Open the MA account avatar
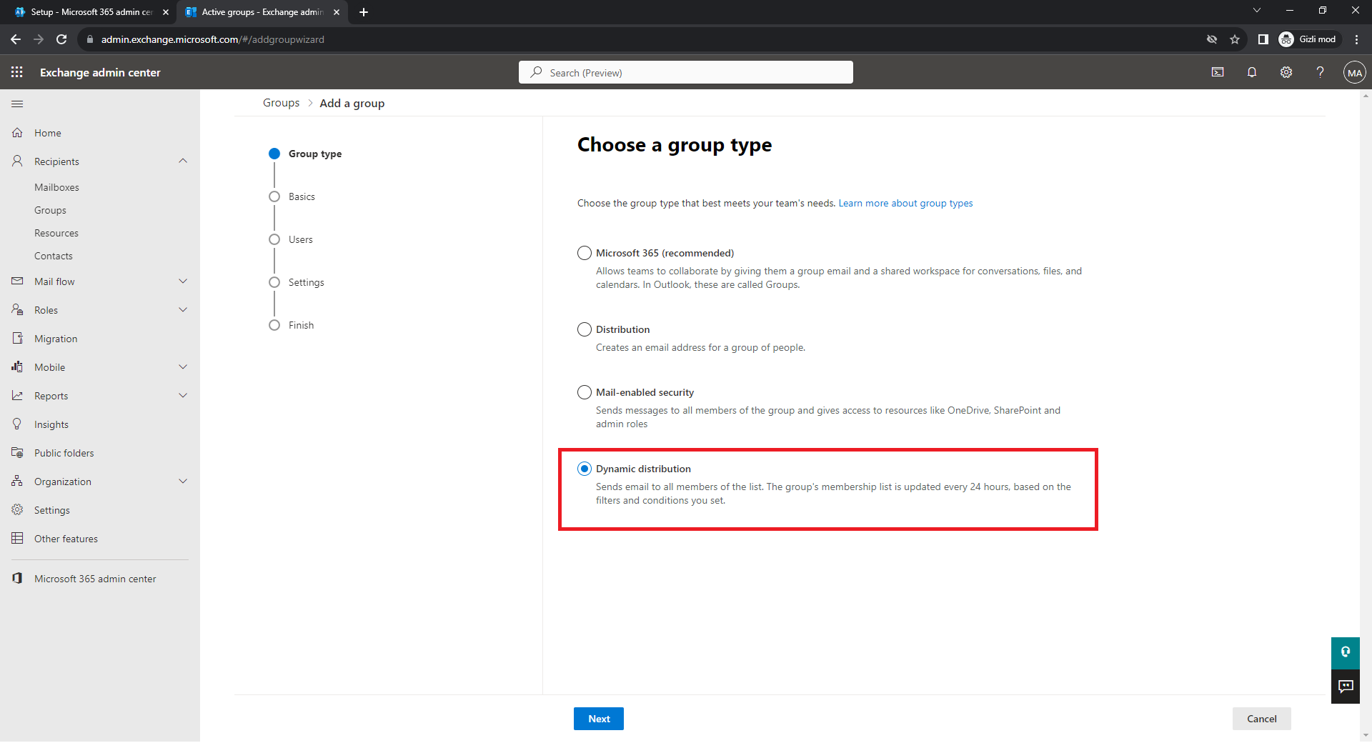 pyautogui.click(x=1354, y=73)
